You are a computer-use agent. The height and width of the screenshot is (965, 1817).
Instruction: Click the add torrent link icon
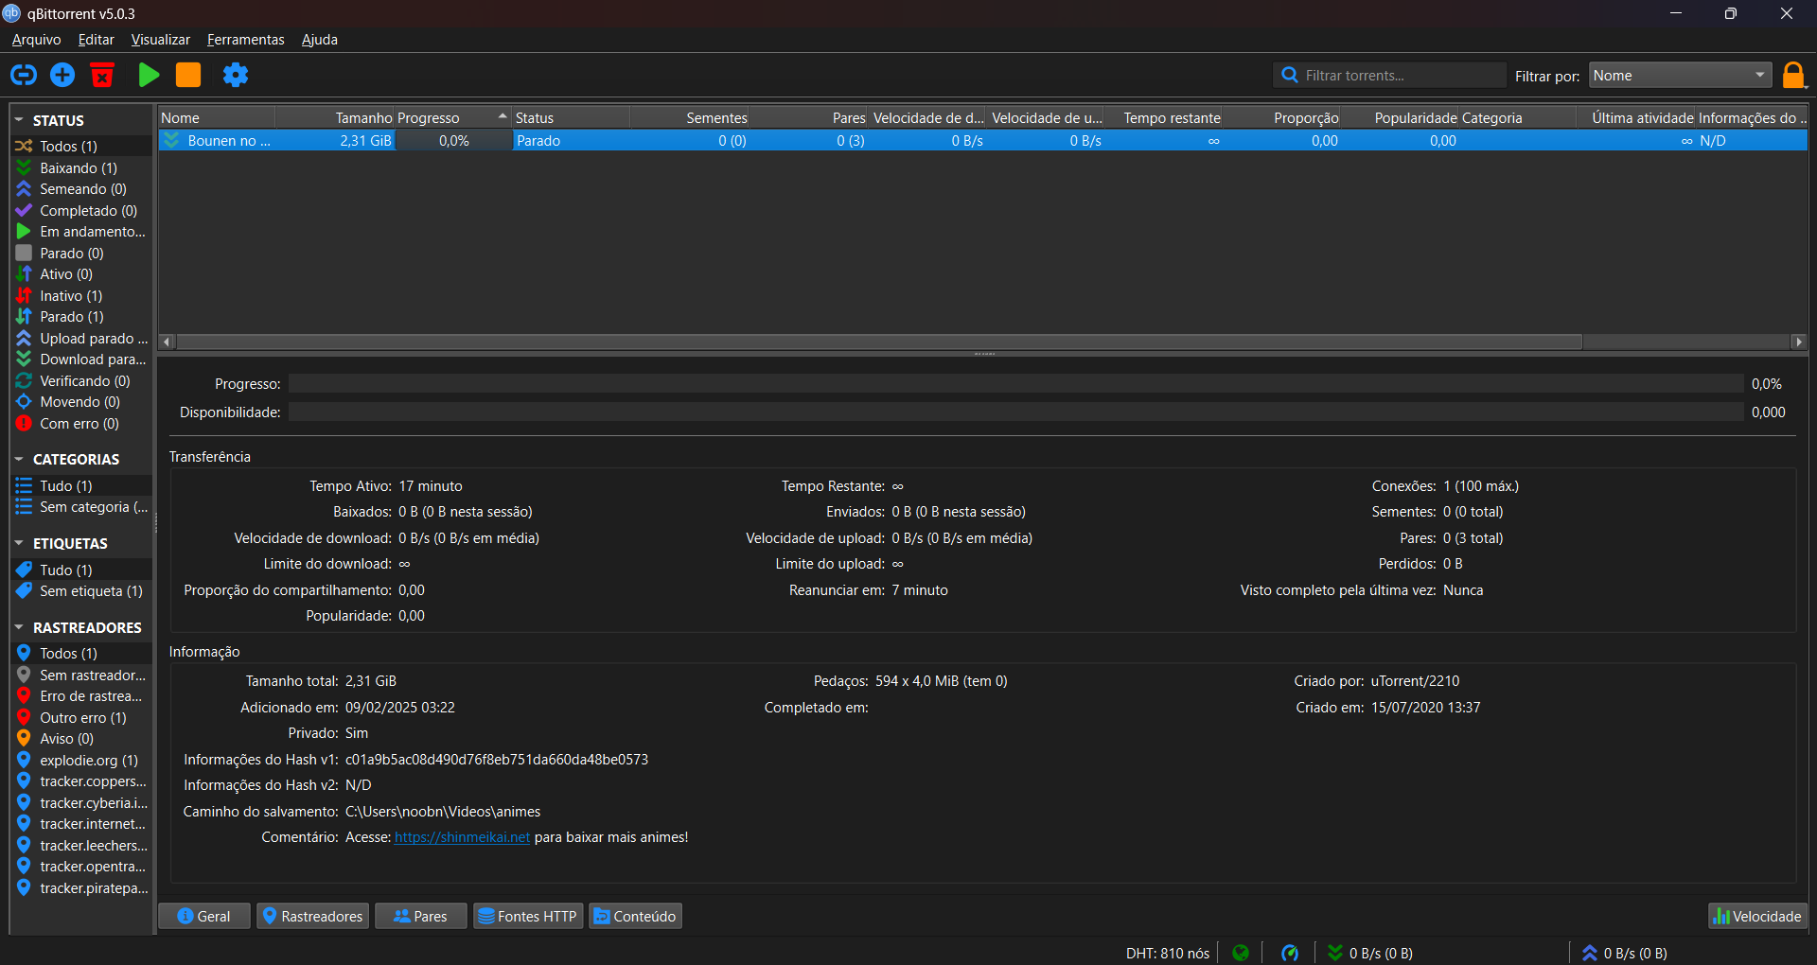24,75
